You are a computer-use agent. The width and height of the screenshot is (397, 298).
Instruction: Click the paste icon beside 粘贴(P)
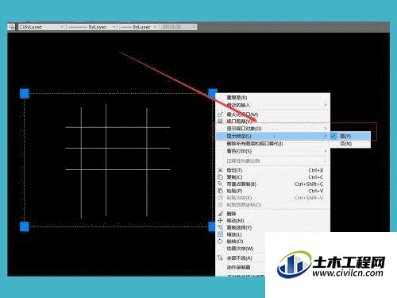pos(220,191)
